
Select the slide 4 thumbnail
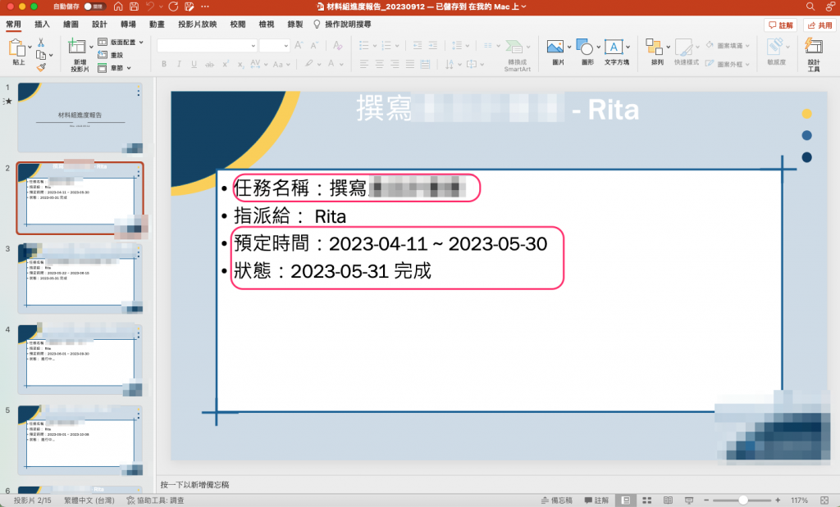tap(80, 360)
